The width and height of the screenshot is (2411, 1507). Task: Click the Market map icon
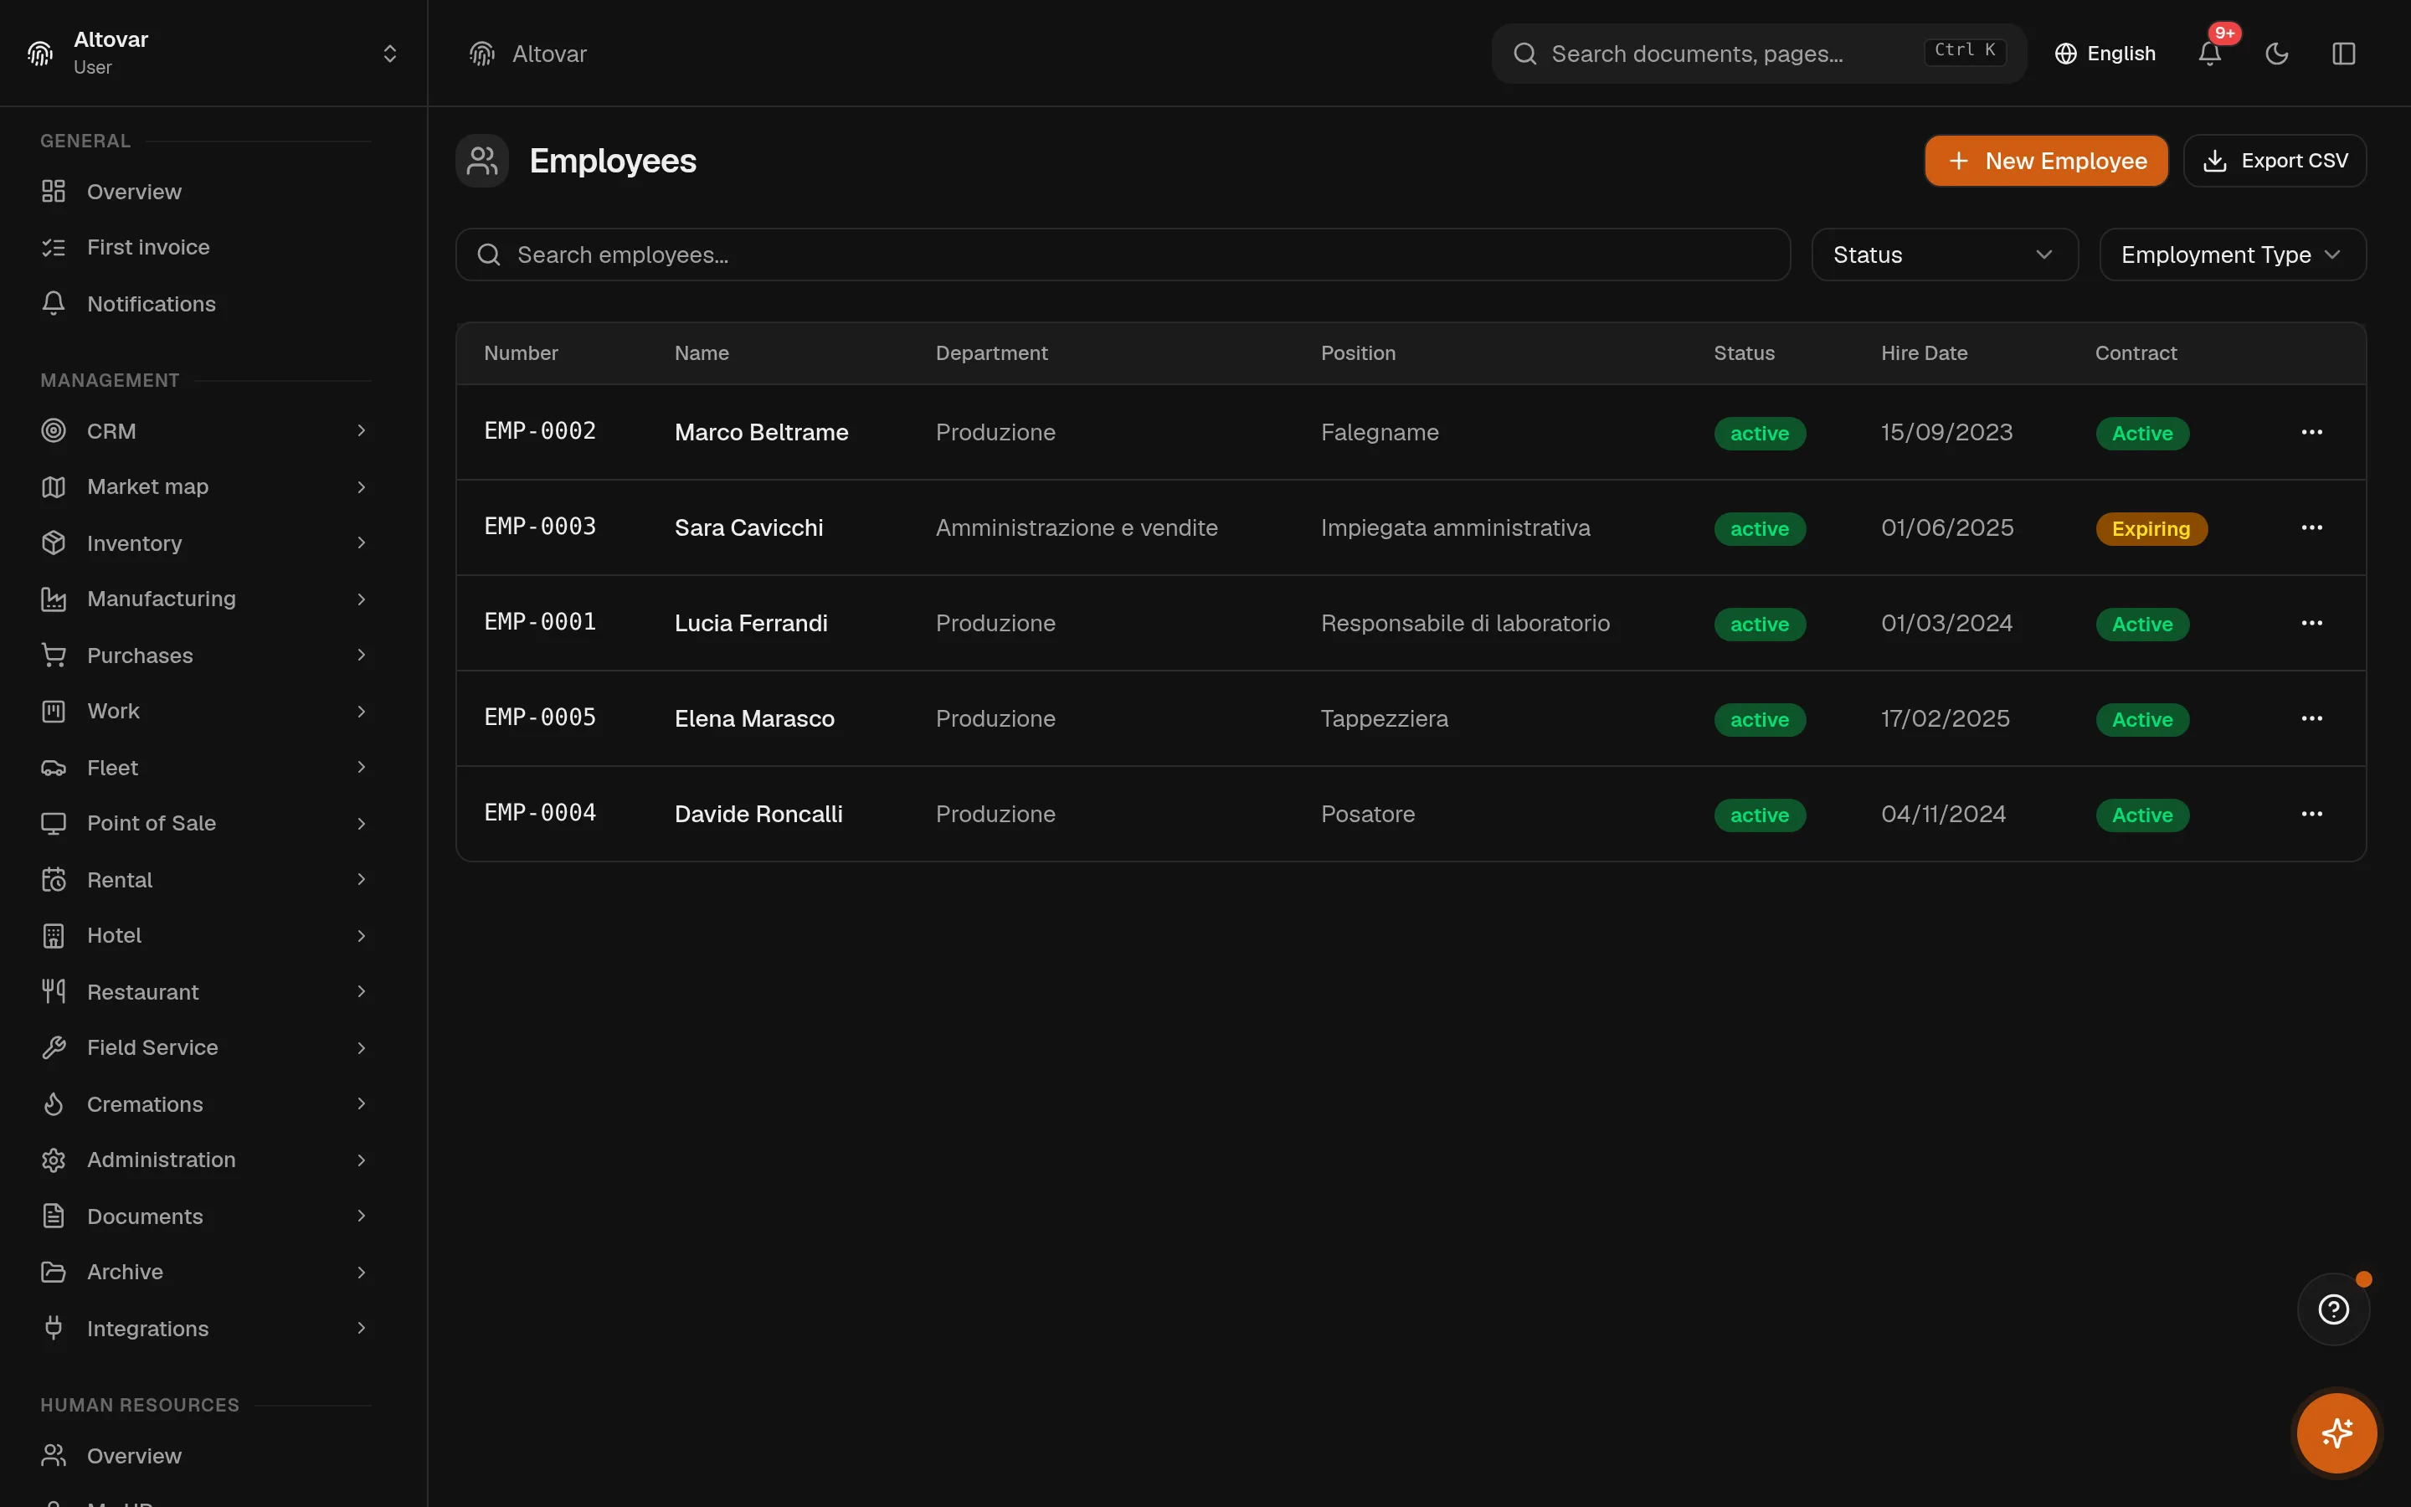[x=54, y=486]
